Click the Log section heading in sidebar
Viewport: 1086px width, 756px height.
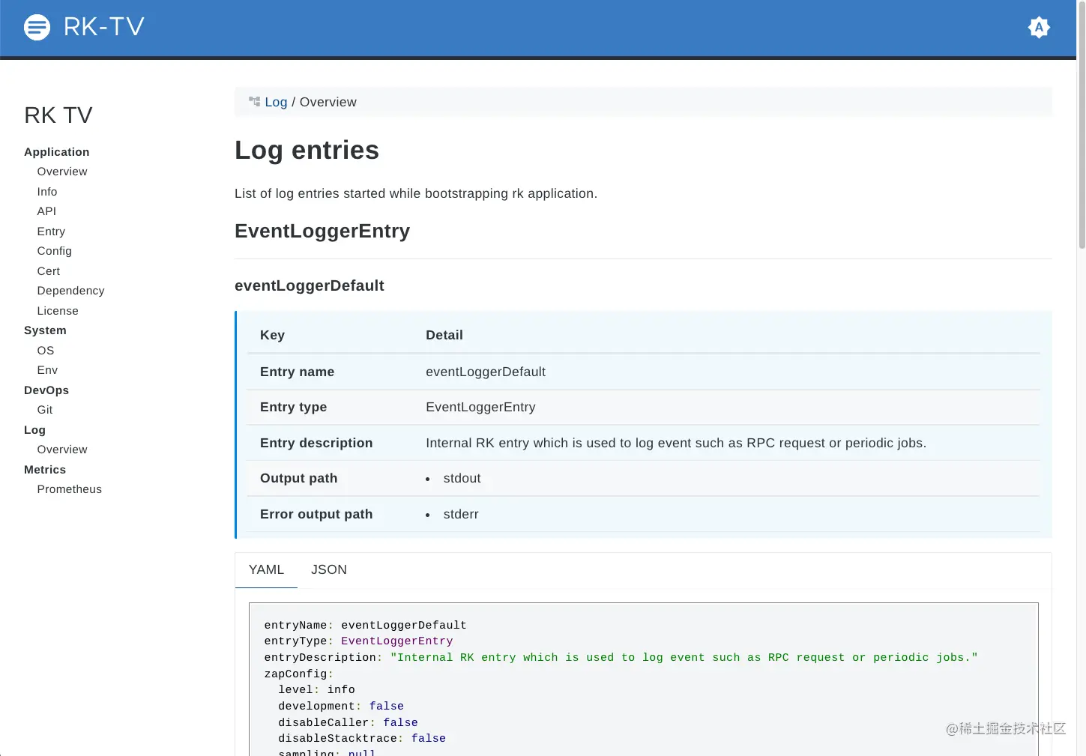tap(34, 430)
